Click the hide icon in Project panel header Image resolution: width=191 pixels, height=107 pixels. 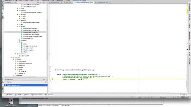pyautogui.click(x=46, y=3)
